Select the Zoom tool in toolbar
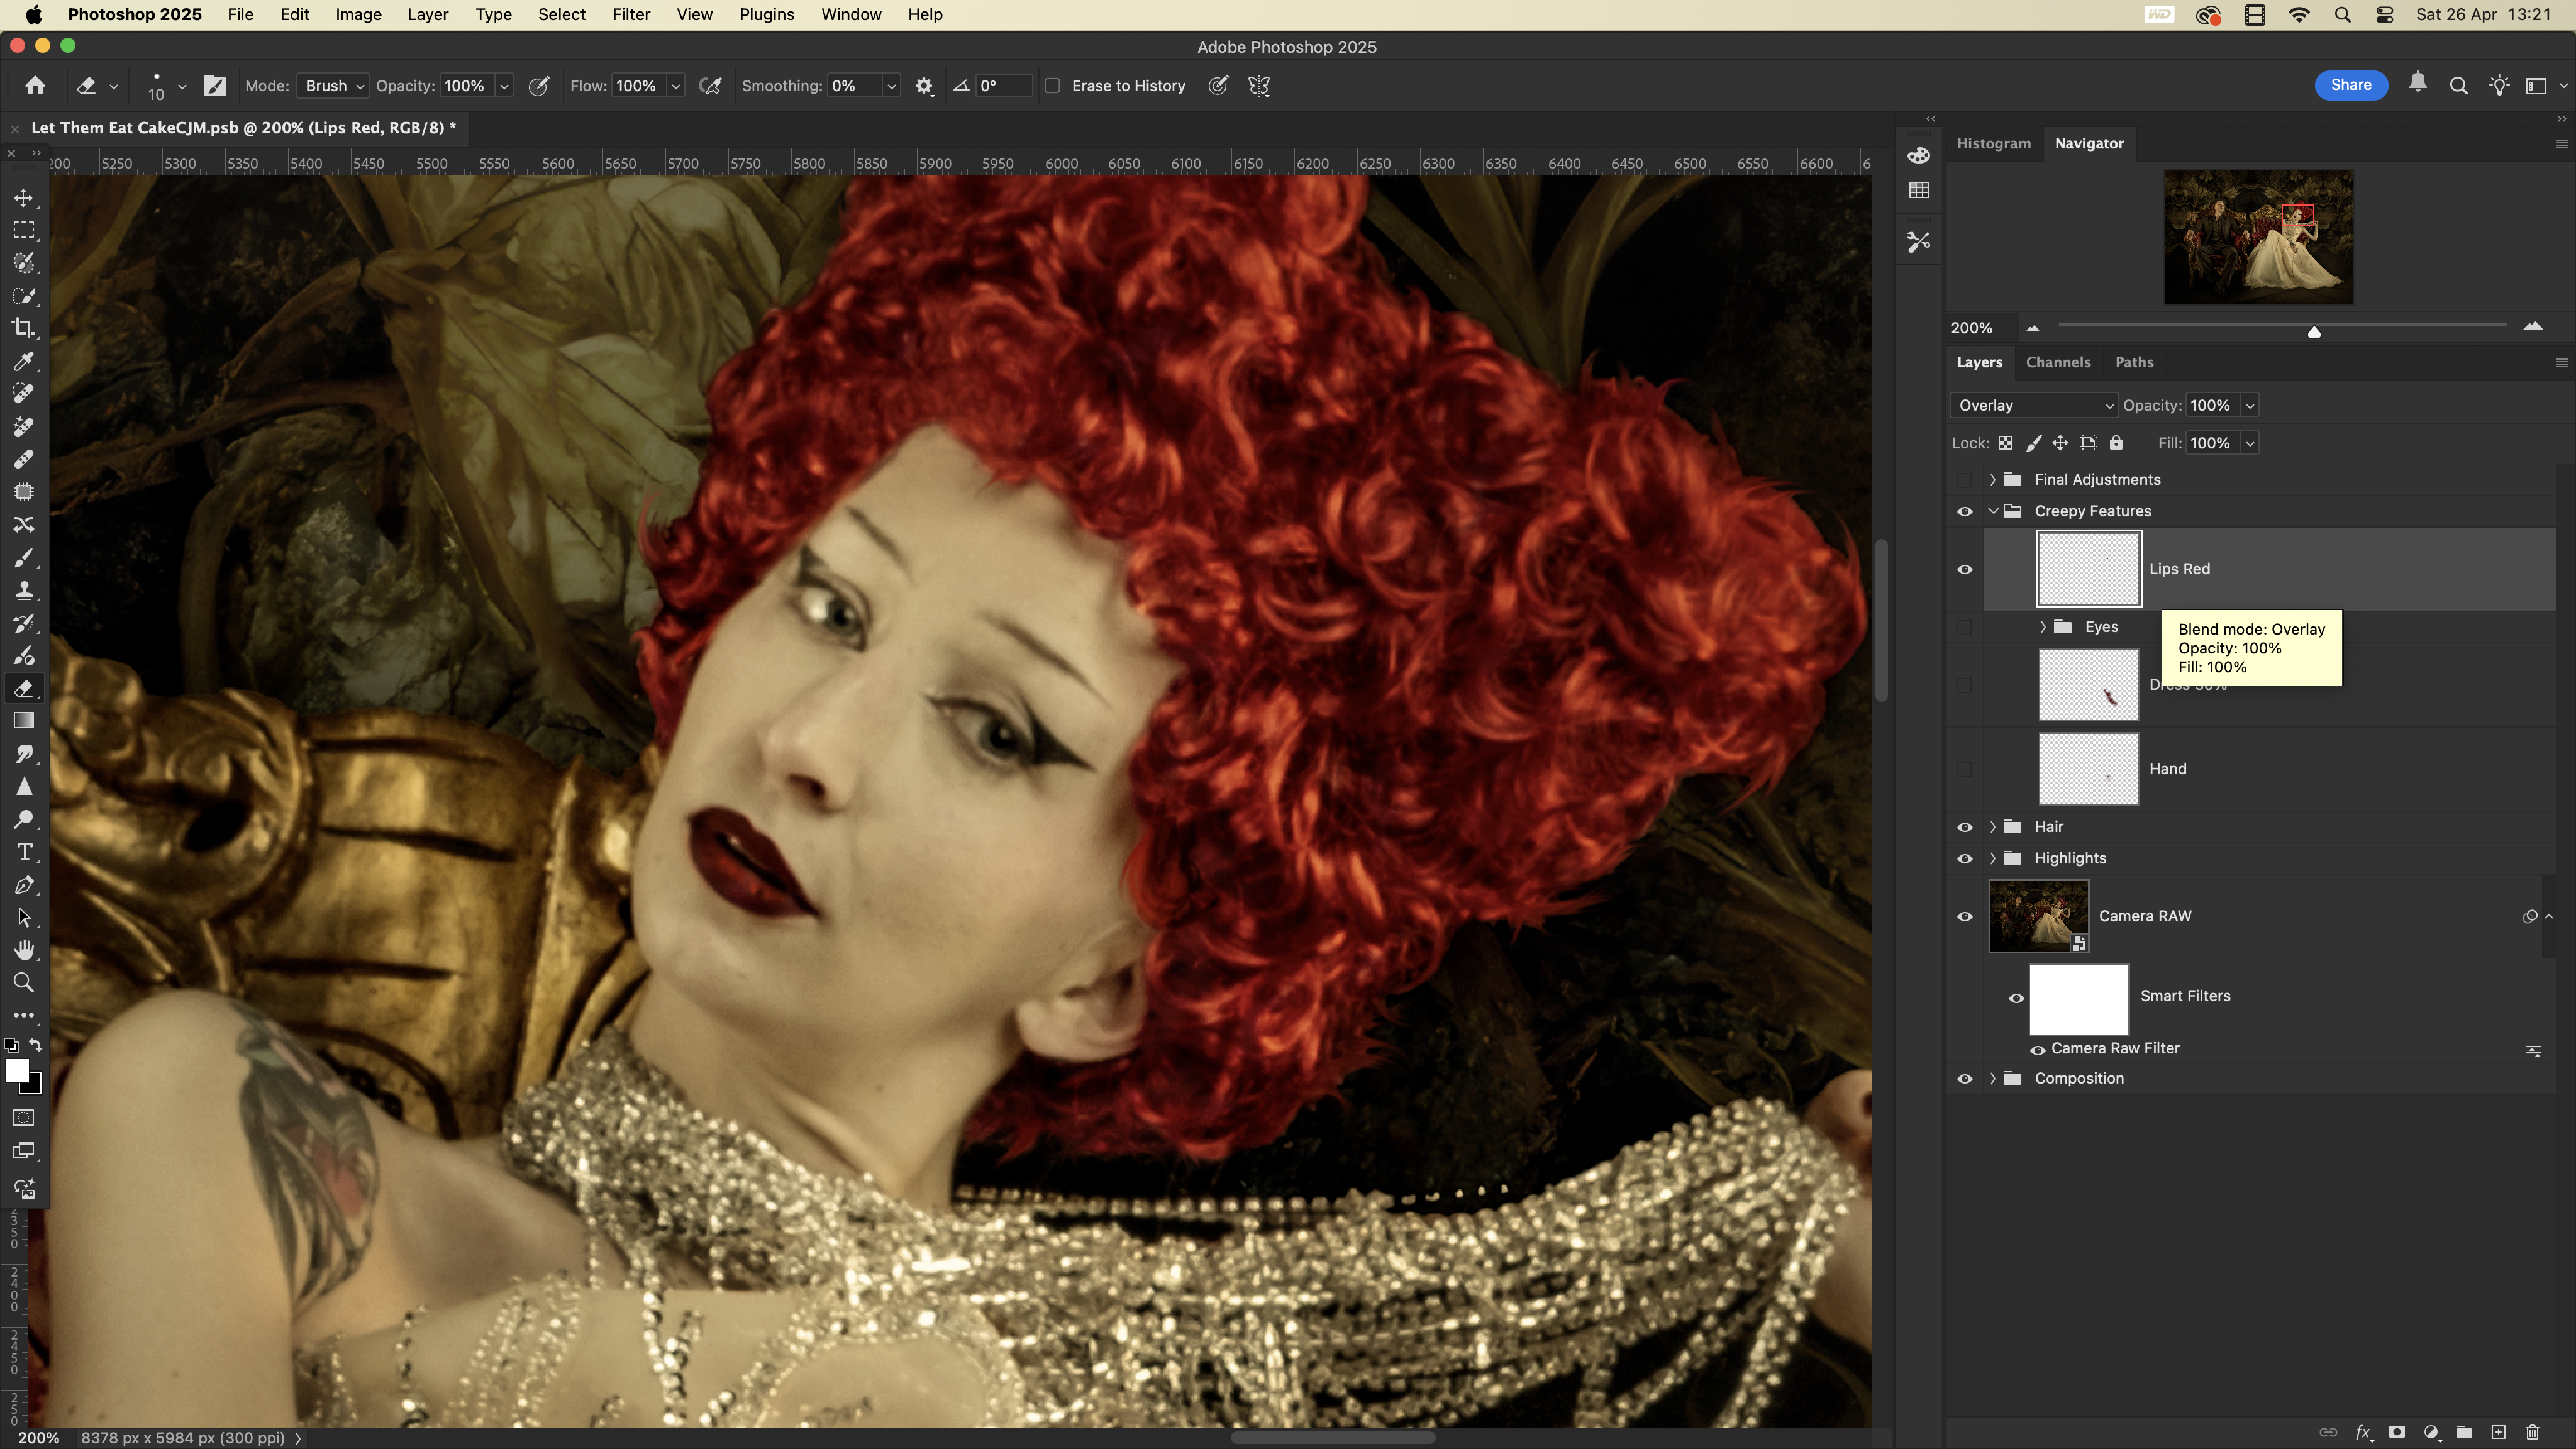Image resolution: width=2576 pixels, height=1449 pixels. (x=24, y=983)
